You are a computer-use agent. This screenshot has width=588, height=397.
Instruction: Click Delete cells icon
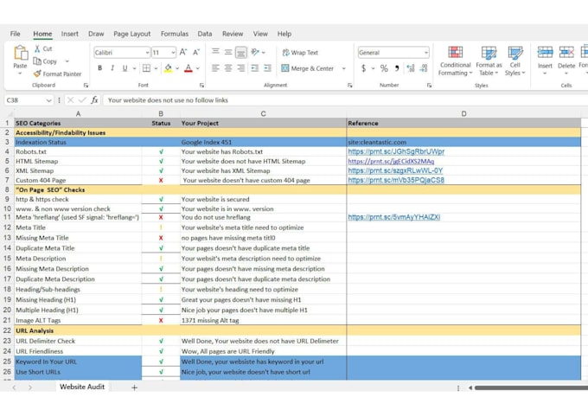point(566,53)
